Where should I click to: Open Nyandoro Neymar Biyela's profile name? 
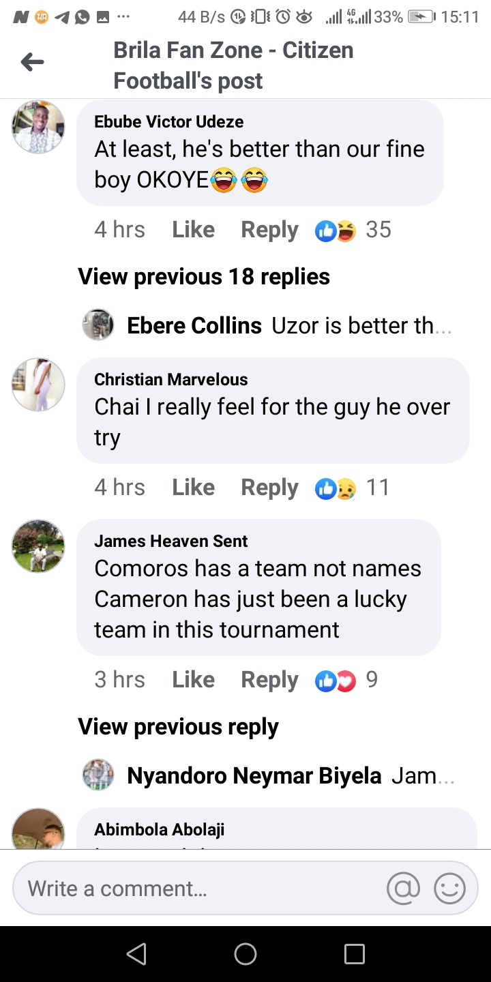tap(254, 775)
